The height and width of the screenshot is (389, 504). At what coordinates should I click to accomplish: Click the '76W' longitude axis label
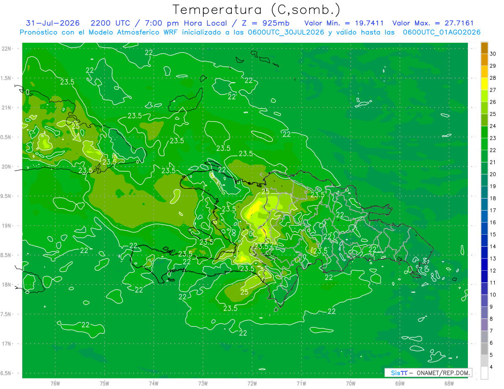click(x=55, y=383)
